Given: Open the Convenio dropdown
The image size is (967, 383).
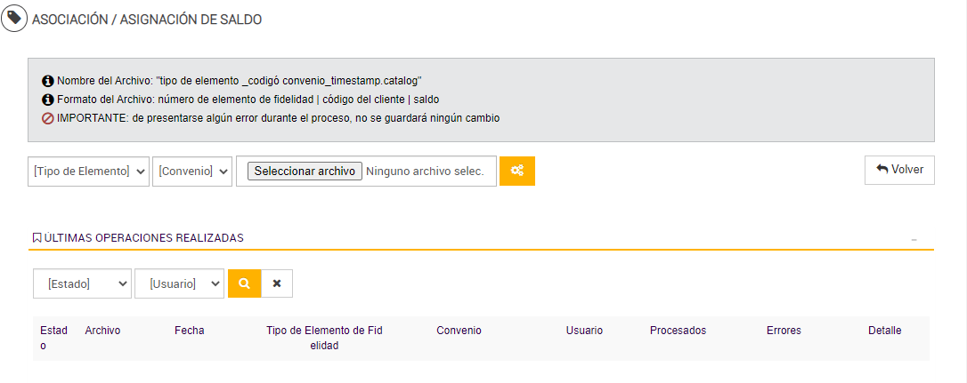Looking at the screenshot, I should coord(192,172).
